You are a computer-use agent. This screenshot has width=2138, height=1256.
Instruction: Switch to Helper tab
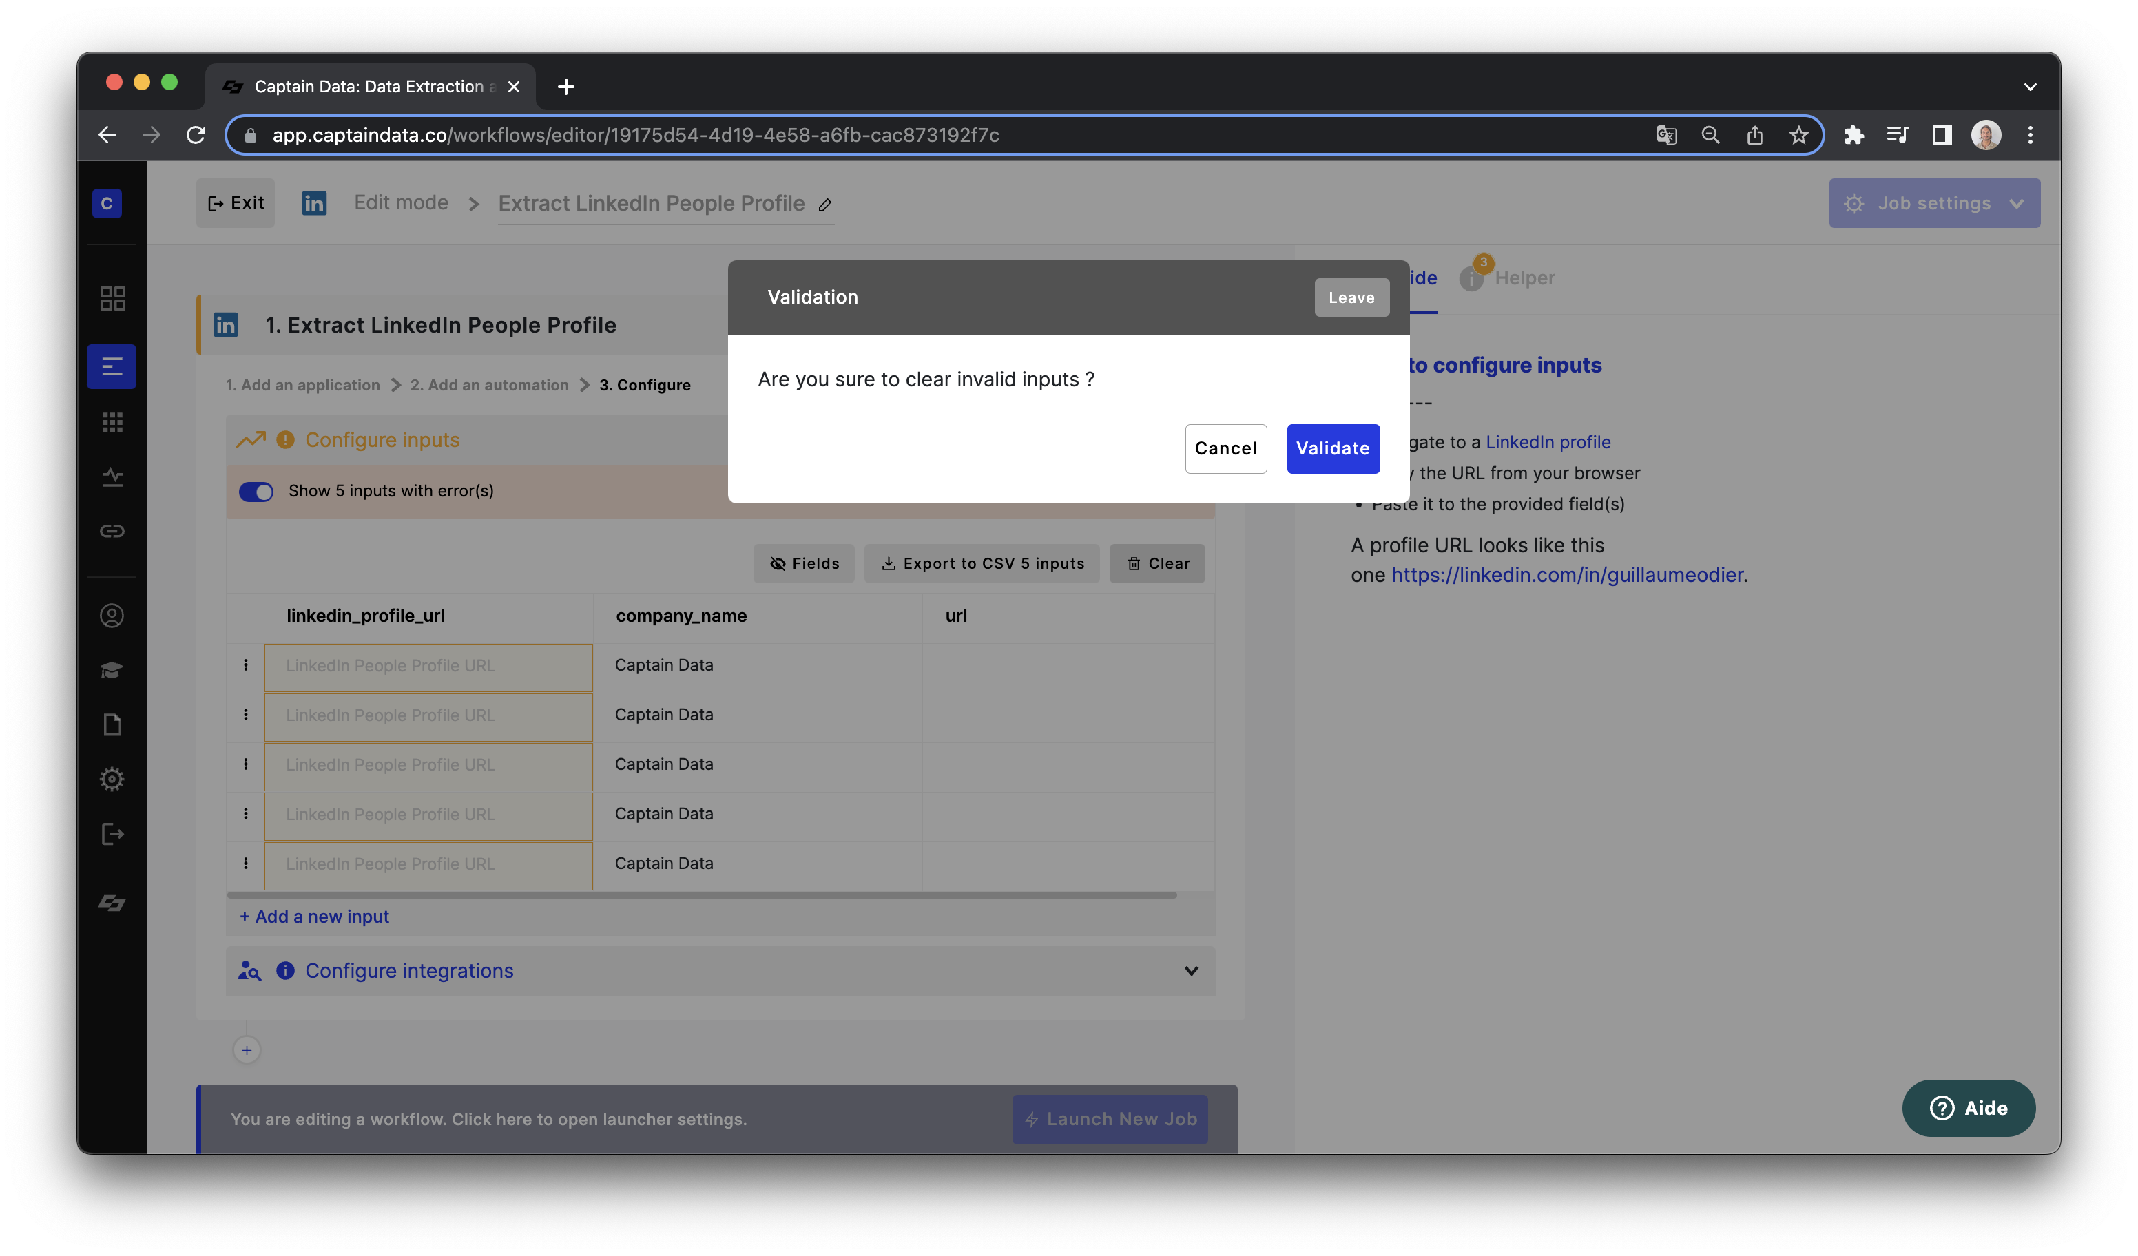(1508, 278)
